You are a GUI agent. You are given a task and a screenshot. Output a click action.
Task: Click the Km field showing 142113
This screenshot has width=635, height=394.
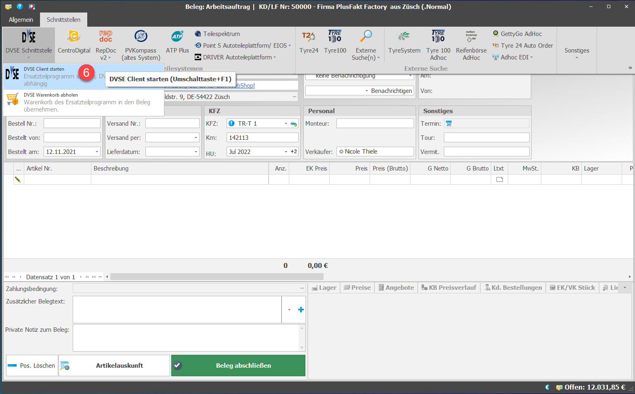[263, 138]
